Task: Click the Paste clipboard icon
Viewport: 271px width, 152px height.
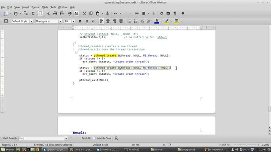Action: 97,14
